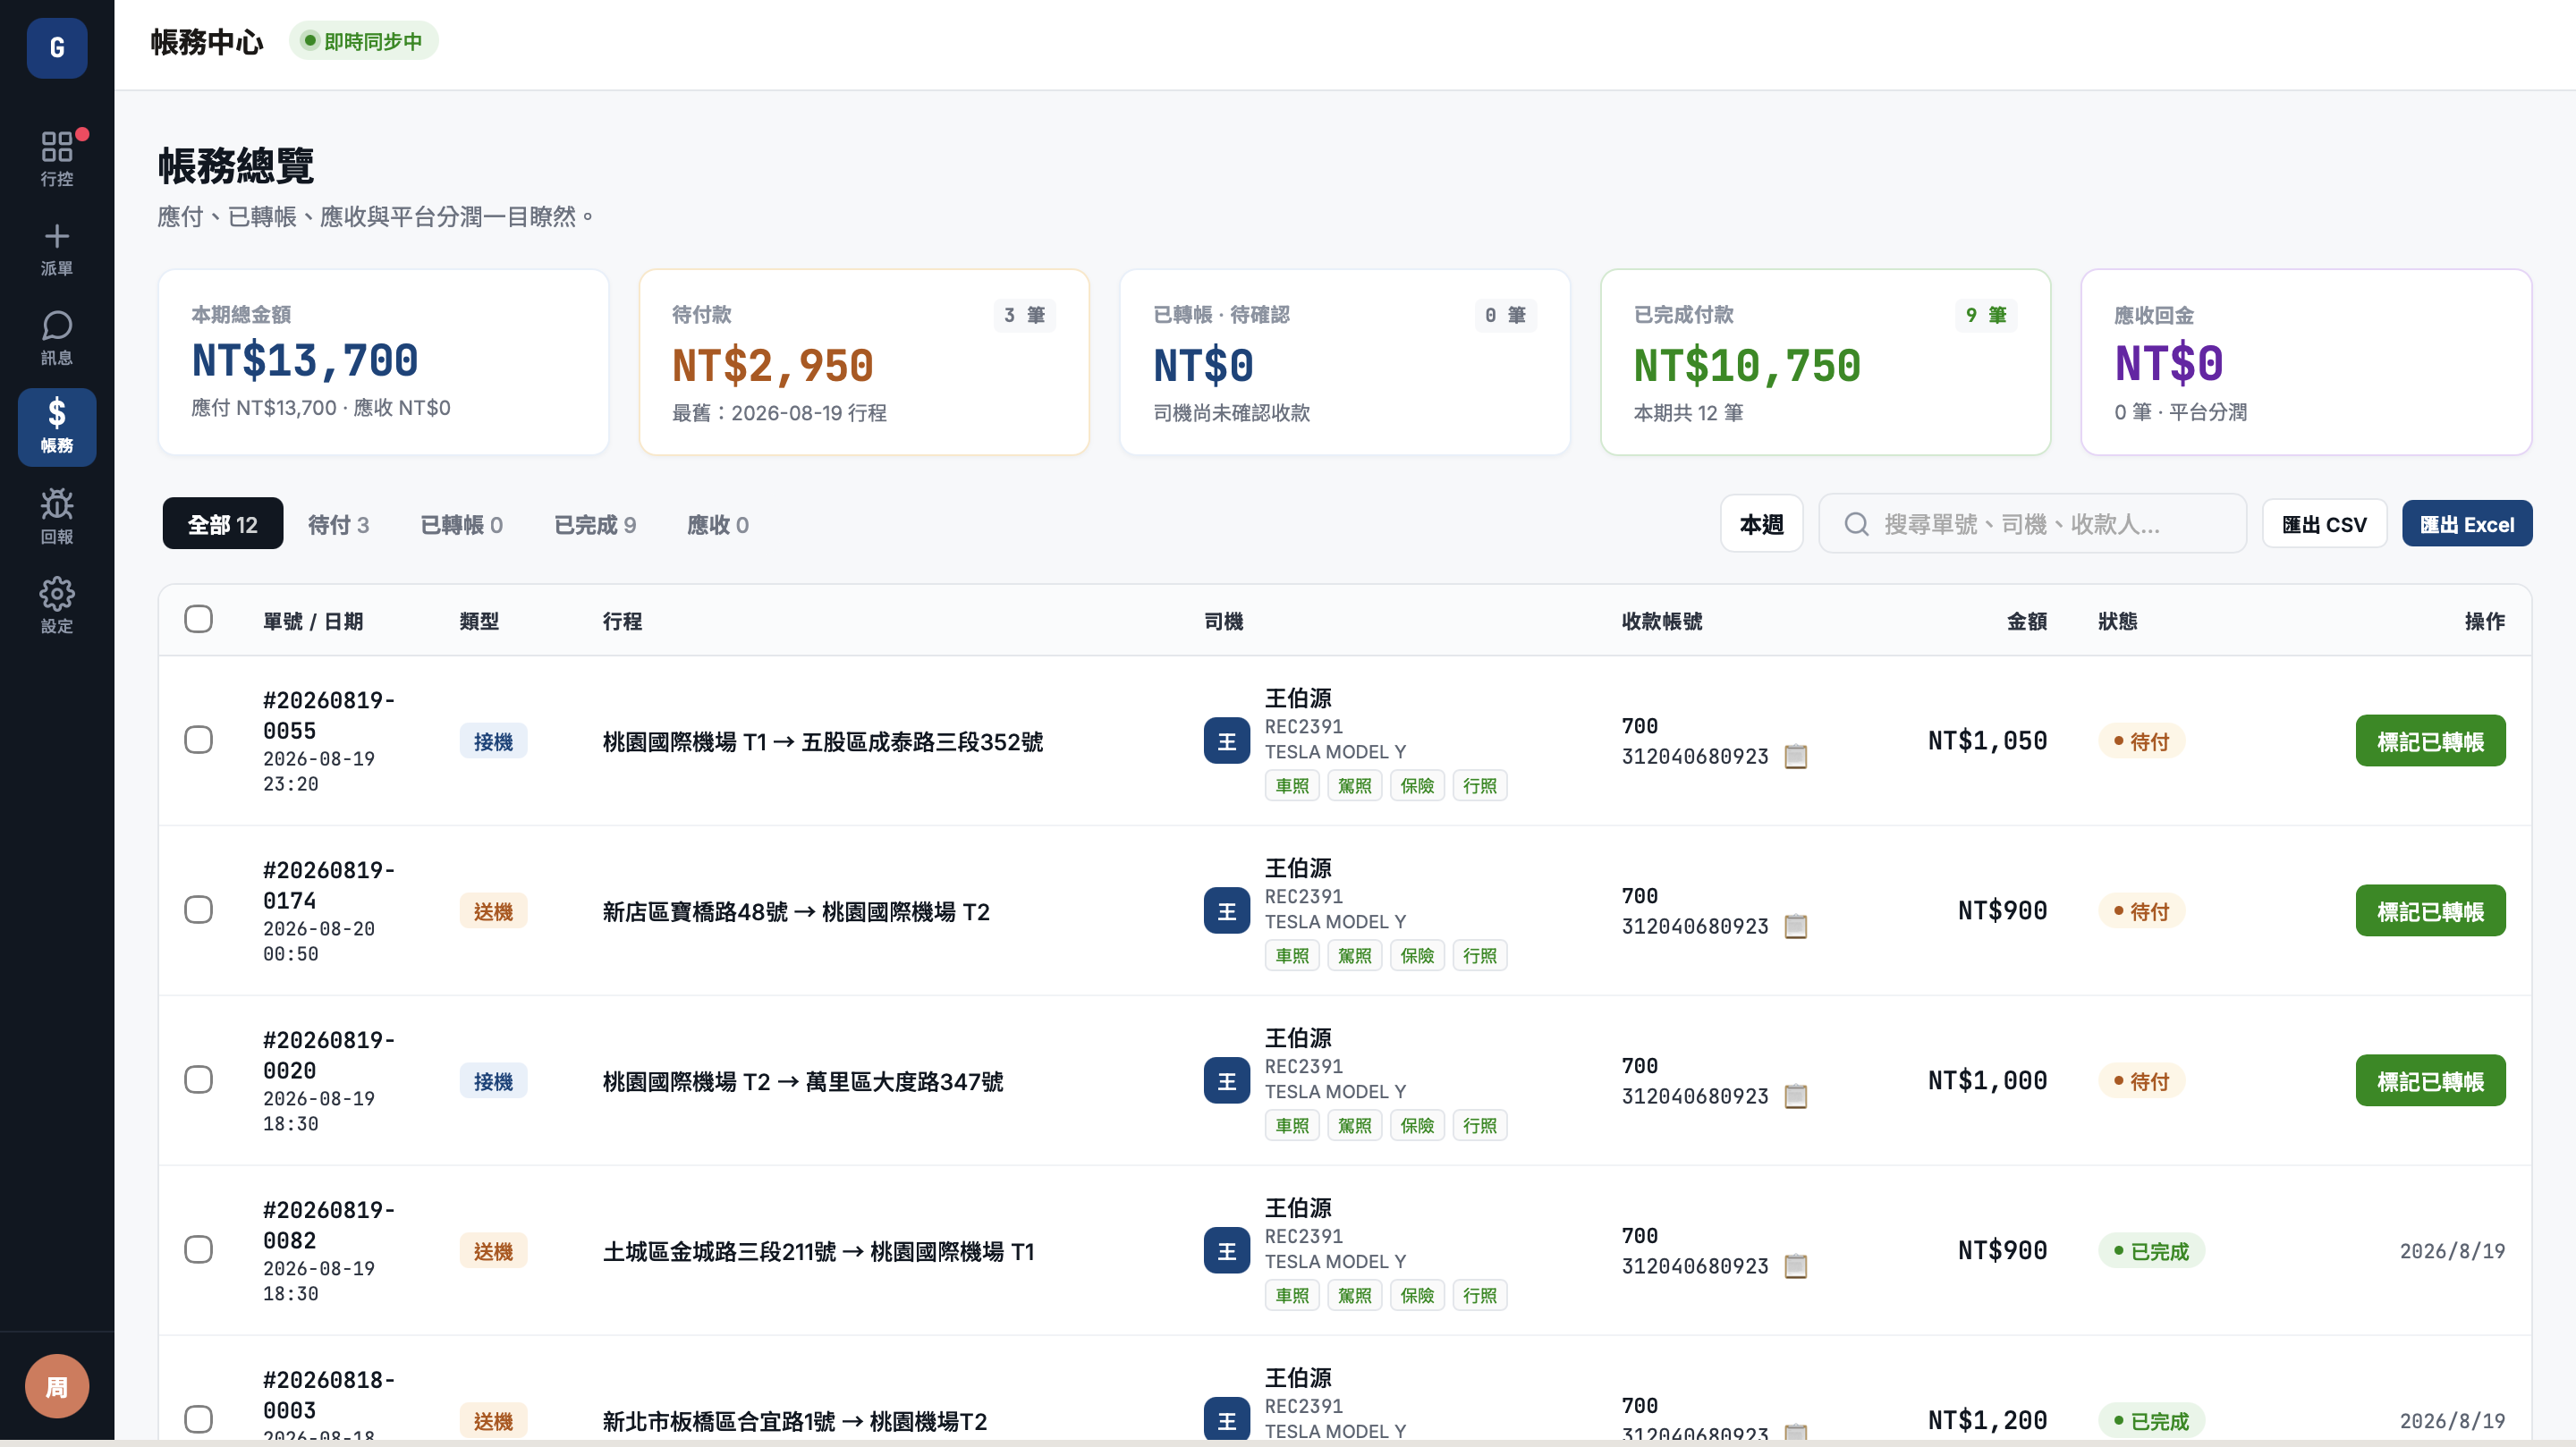Switch to the 已轉帳 0 tab
2576x1447 pixels.
click(x=462, y=524)
